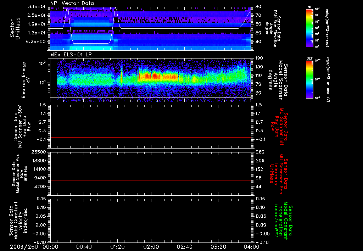Click the NF color scale bar
This screenshot has width=363, height=251.
coord(310,28)
